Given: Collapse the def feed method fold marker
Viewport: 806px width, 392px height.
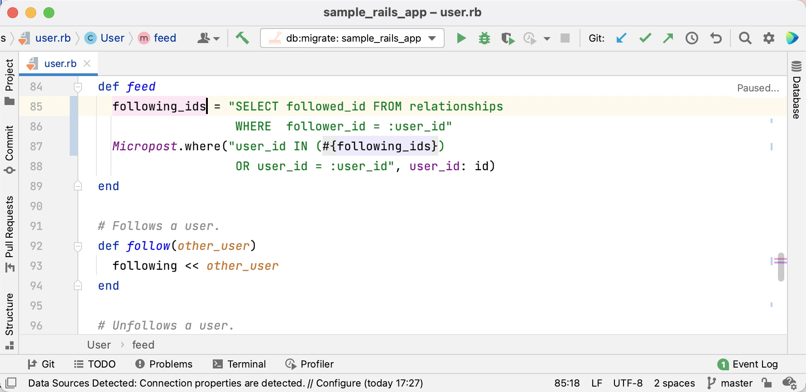Looking at the screenshot, I should coord(78,87).
